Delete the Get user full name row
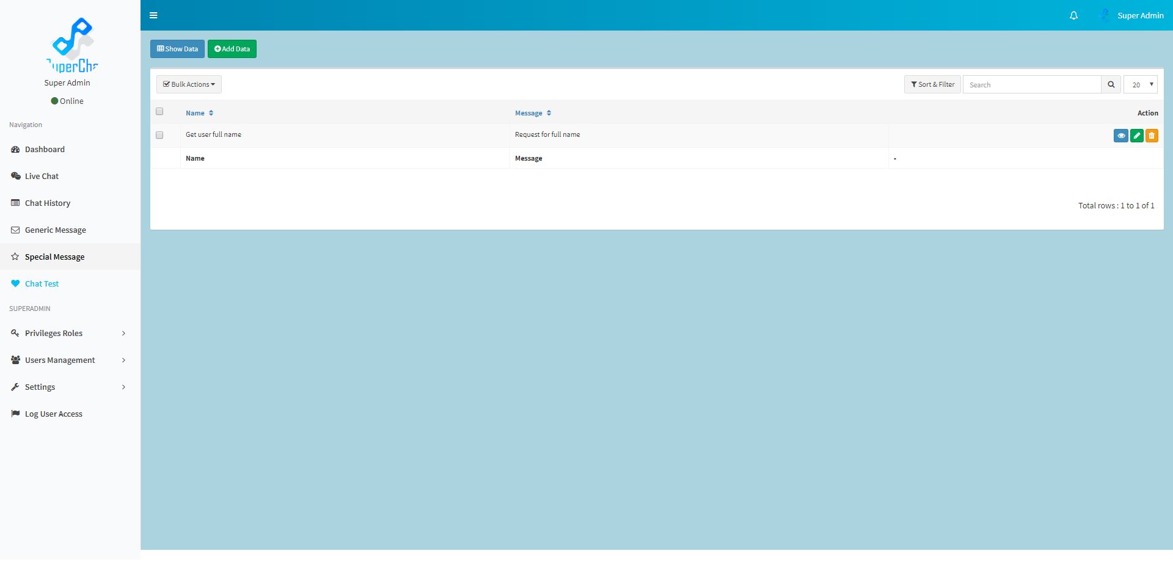The height and width of the screenshot is (581, 1173). pyautogui.click(x=1152, y=136)
